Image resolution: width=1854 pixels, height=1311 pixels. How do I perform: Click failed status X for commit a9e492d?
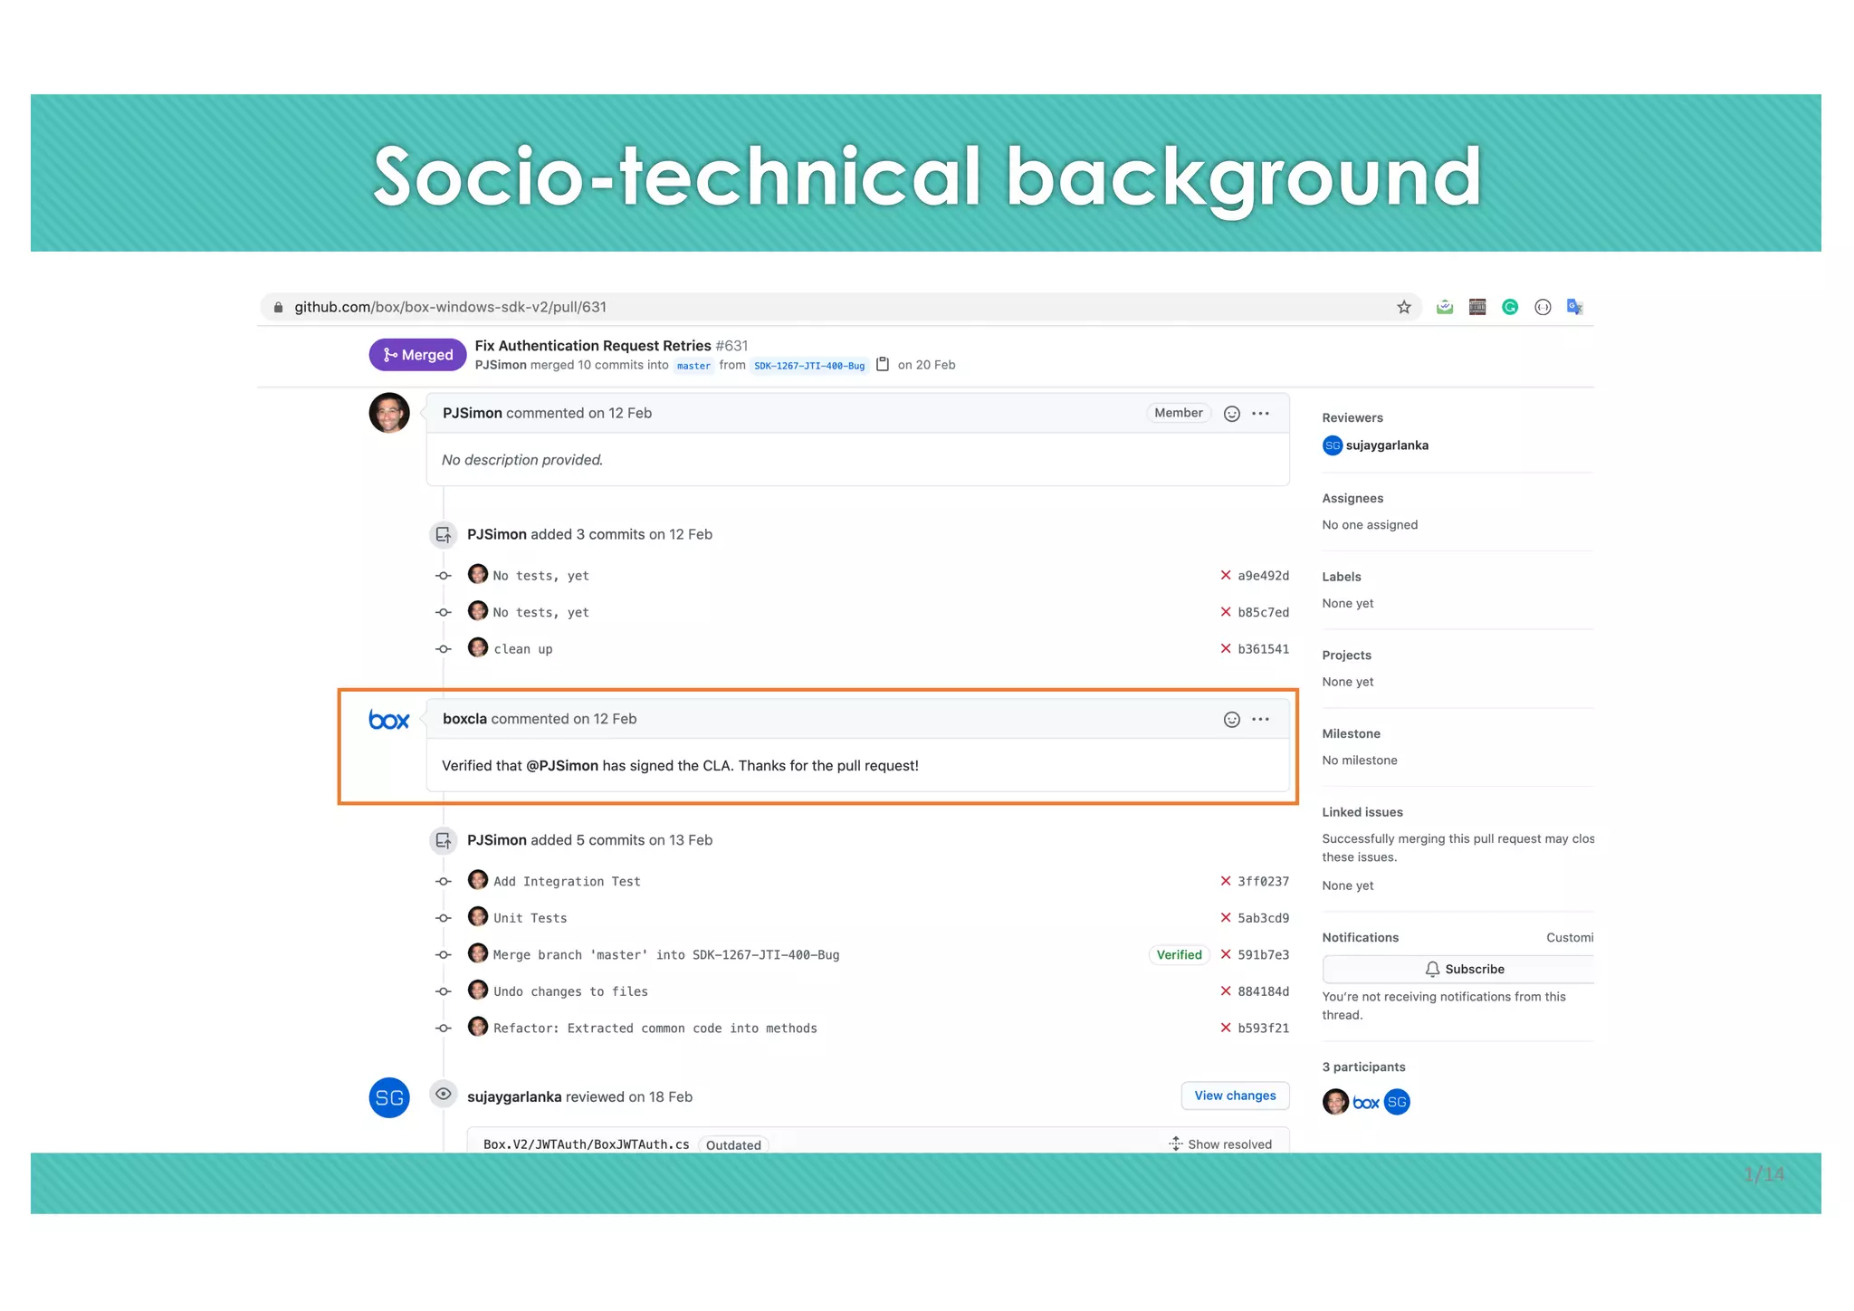pyautogui.click(x=1226, y=576)
